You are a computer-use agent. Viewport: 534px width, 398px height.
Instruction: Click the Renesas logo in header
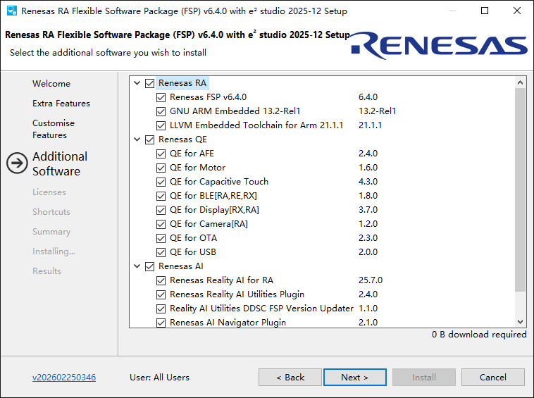click(439, 46)
